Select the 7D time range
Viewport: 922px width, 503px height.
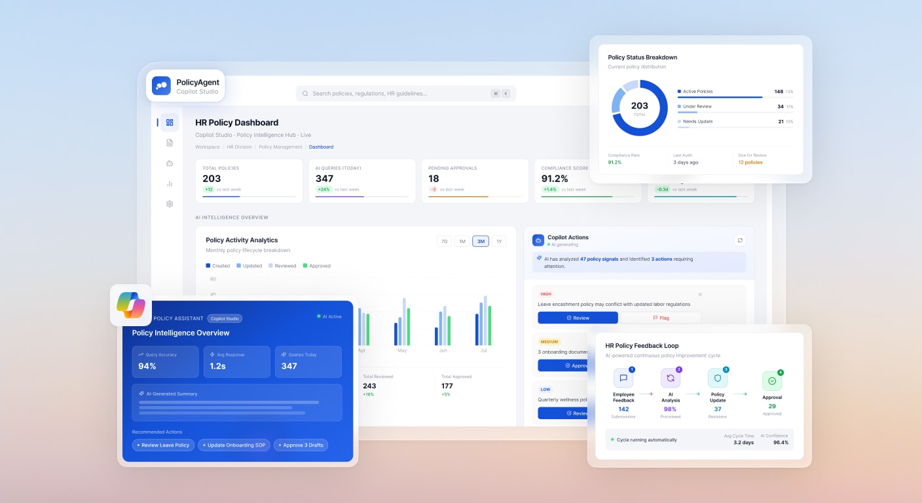[444, 241]
